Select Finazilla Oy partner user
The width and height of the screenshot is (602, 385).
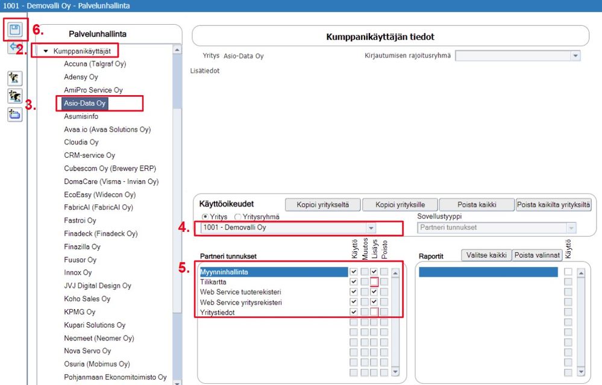tap(82, 246)
